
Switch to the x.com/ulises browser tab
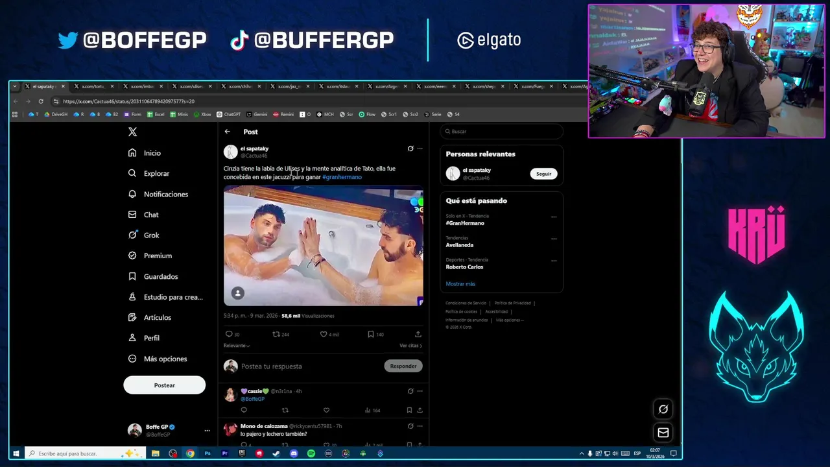point(191,86)
